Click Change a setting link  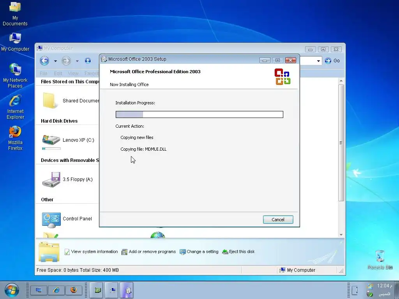pos(199,252)
